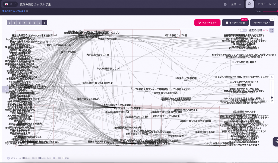
Task: Select depth level 1 tab
Action: point(9,23)
